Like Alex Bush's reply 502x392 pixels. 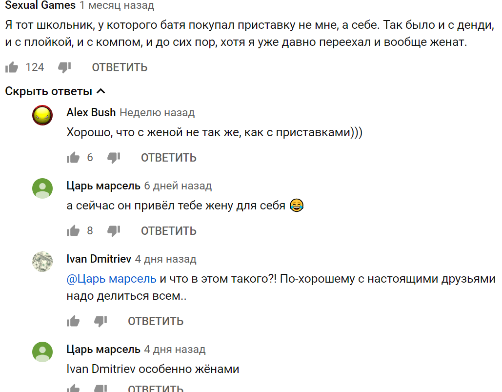tap(73, 158)
